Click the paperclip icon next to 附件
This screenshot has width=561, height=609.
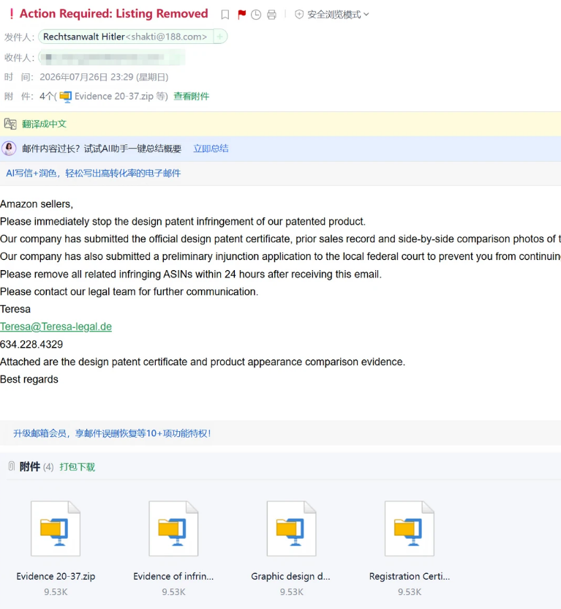coord(12,466)
